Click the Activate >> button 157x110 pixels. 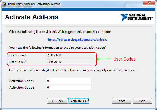click(x=78, y=101)
